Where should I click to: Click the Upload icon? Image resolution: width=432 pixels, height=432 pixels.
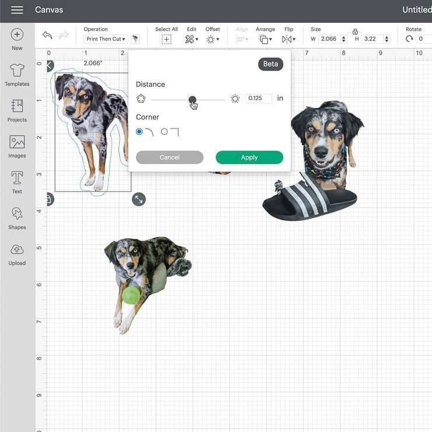tap(17, 250)
